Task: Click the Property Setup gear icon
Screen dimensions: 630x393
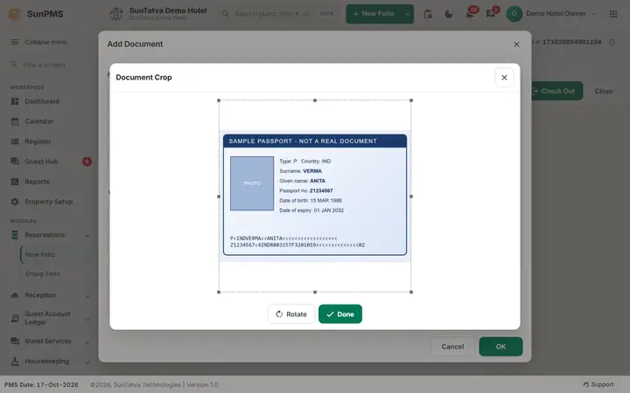Action: 15,202
